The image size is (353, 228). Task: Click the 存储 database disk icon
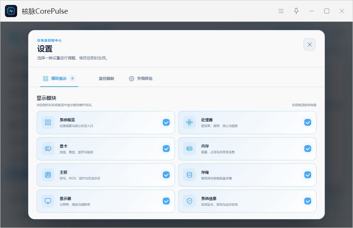click(x=189, y=175)
